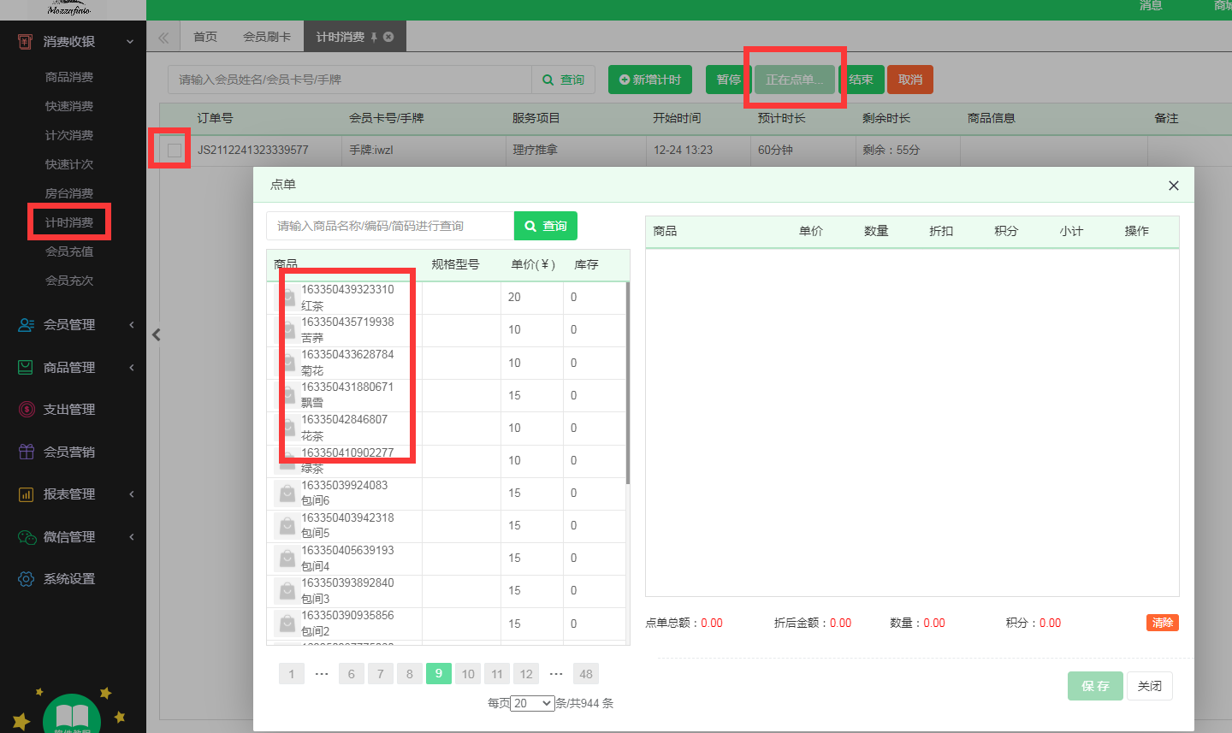Click green 查询 button in 点单 dialog
This screenshot has height=733, width=1232.
click(x=546, y=226)
